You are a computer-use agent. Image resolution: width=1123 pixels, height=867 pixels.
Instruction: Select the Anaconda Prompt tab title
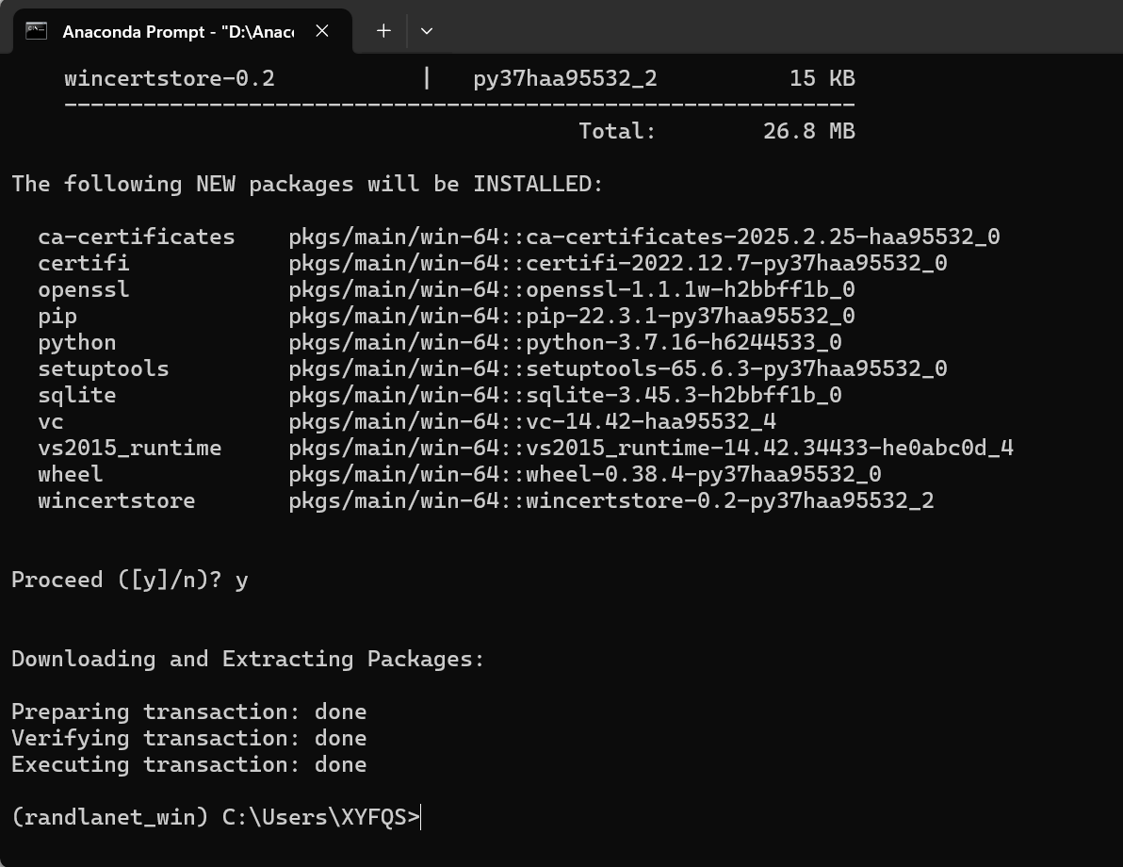click(177, 32)
